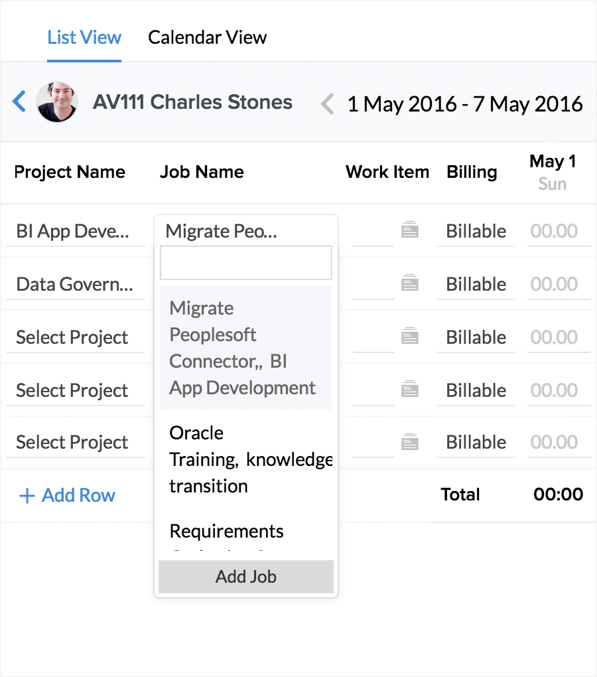Choose Oracle Training, knowledge transition job
Viewport: 597px width, 677px height.
pos(246,459)
